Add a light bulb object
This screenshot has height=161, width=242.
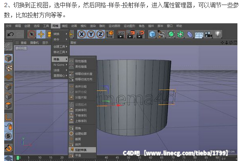coord(217,34)
